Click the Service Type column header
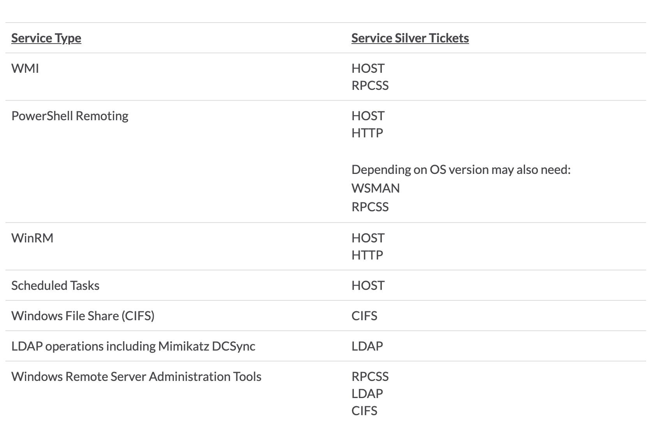Screen dimensions: 657x435 (46, 38)
